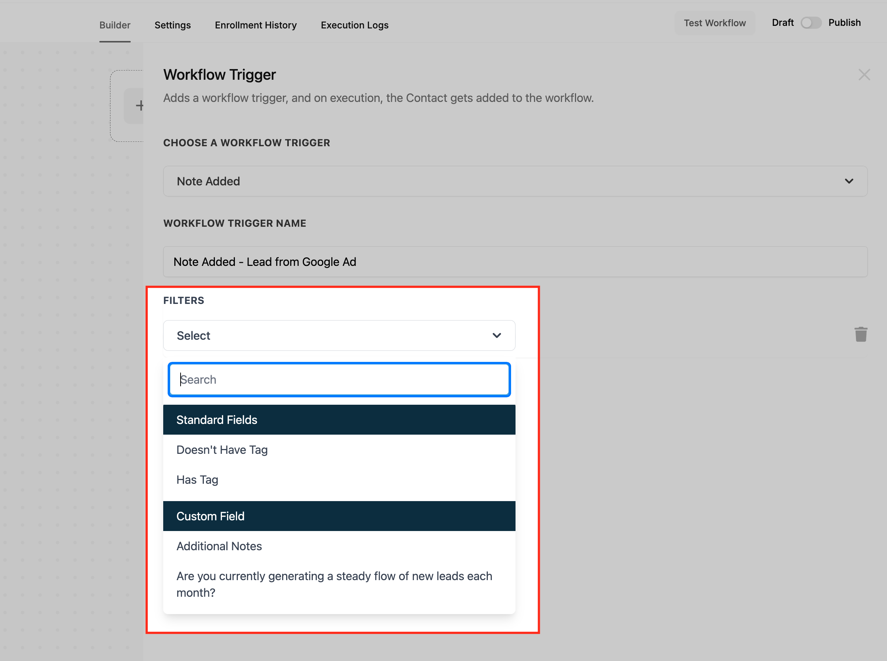Close the Workflow Trigger panel
The width and height of the screenshot is (887, 661).
point(864,75)
